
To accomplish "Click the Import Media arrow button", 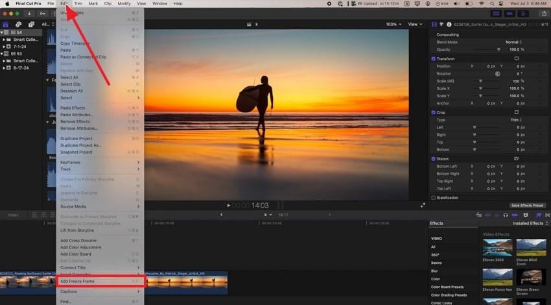I will coord(29,14).
